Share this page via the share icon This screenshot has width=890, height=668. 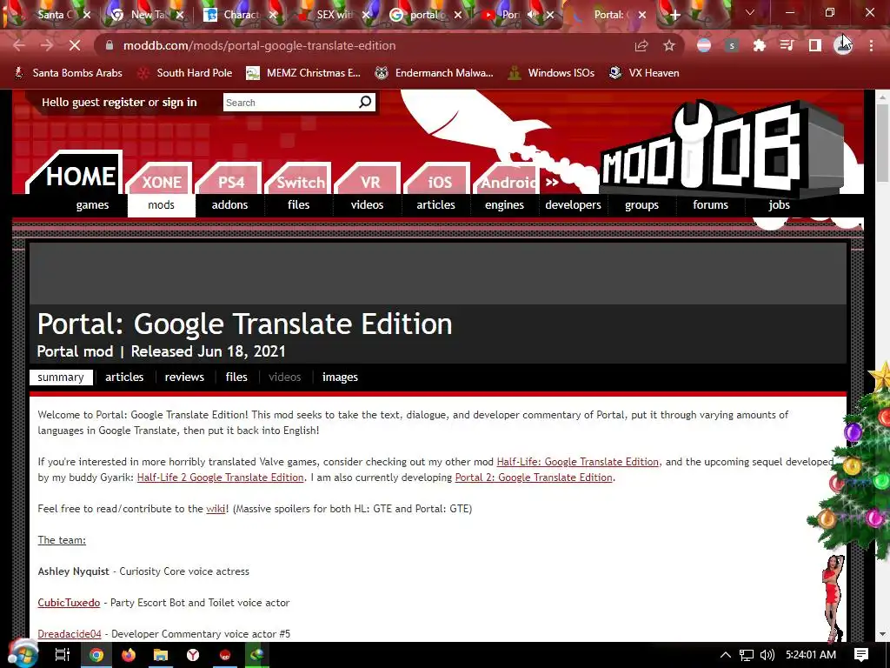pyautogui.click(x=641, y=45)
